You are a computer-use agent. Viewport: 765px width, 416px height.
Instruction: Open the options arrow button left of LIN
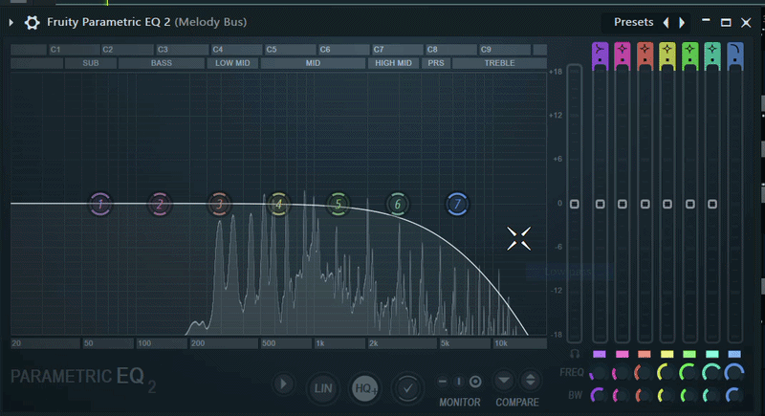(x=283, y=384)
